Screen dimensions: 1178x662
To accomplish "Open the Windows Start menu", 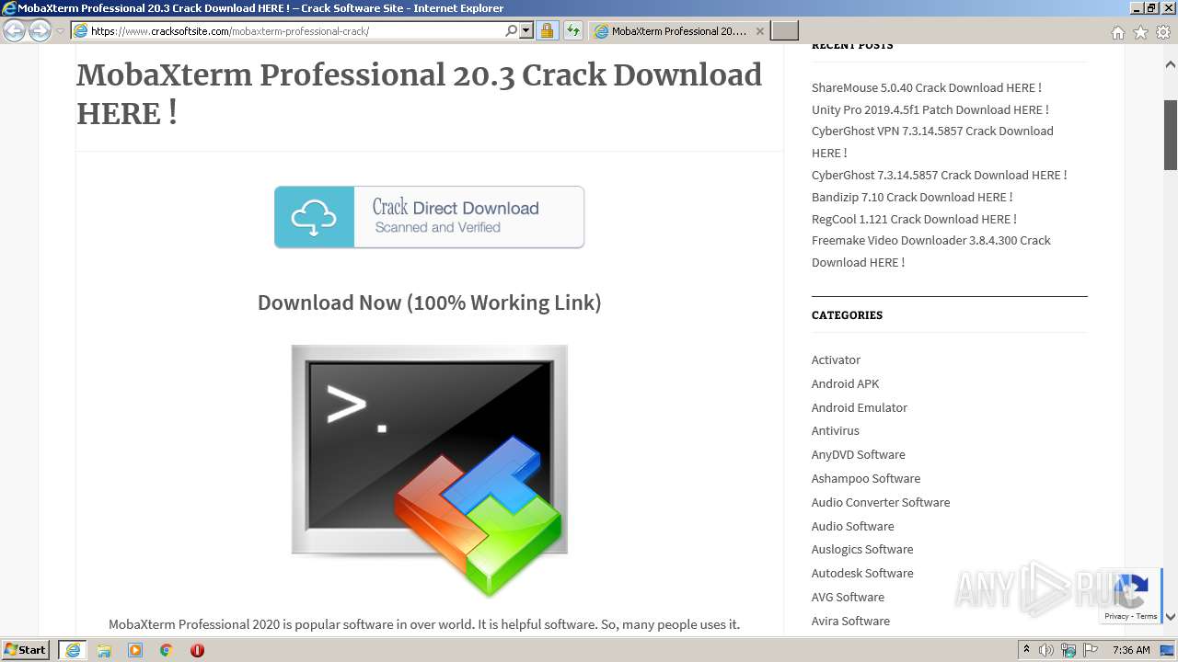I will 25,649.
